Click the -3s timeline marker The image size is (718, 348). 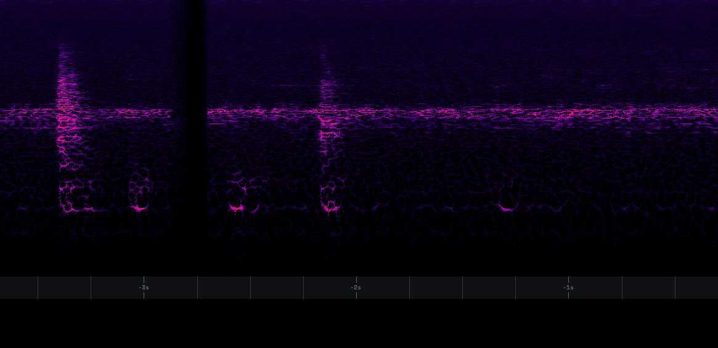[x=144, y=288]
